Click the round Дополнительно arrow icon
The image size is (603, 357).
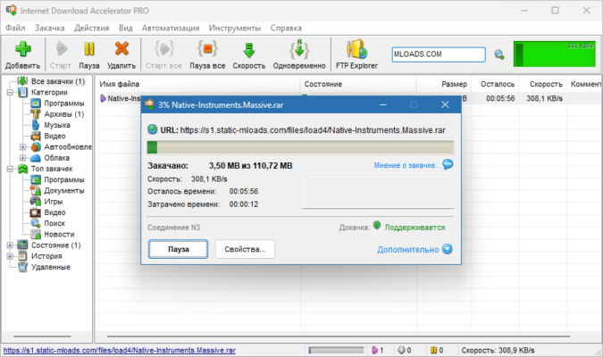tap(448, 249)
